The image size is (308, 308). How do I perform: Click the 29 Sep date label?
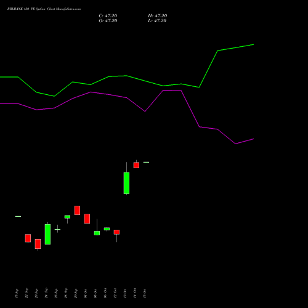(76, 293)
